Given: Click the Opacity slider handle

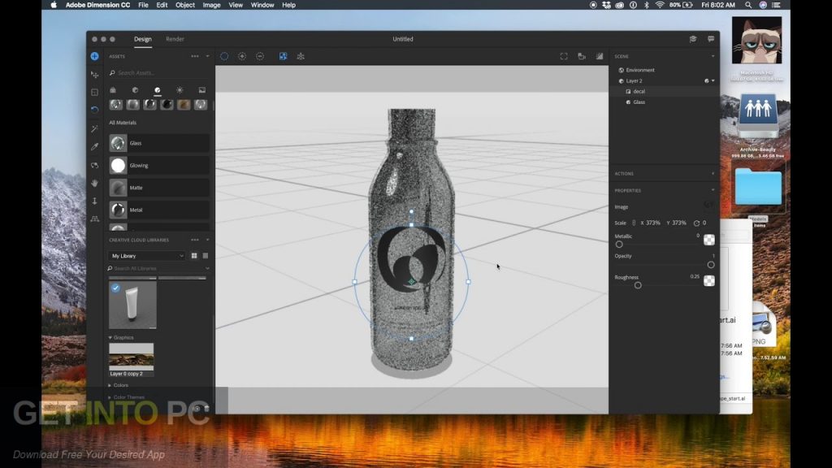Looking at the screenshot, I should pyautogui.click(x=711, y=265).
